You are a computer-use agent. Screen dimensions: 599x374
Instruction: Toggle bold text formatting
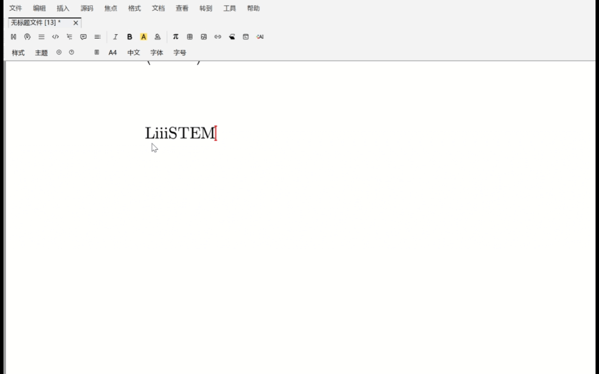point(129,37)
